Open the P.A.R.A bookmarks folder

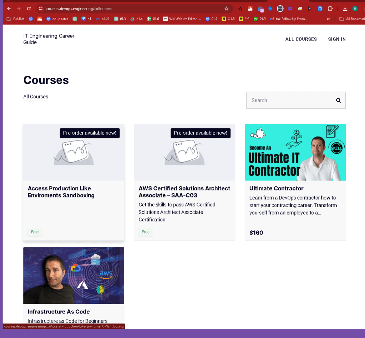pos(15,19)
